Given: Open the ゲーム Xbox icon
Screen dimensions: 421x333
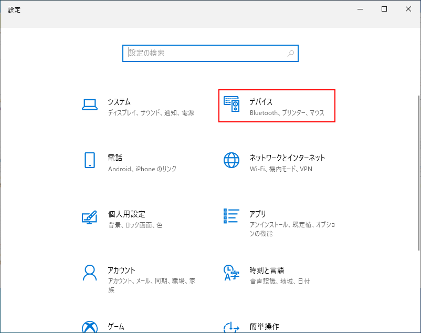Looking at the screenshot, I should [90, 327].
